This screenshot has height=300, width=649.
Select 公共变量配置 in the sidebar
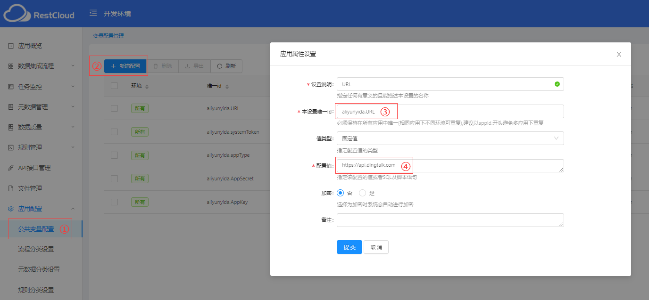[x=36, y=229]
